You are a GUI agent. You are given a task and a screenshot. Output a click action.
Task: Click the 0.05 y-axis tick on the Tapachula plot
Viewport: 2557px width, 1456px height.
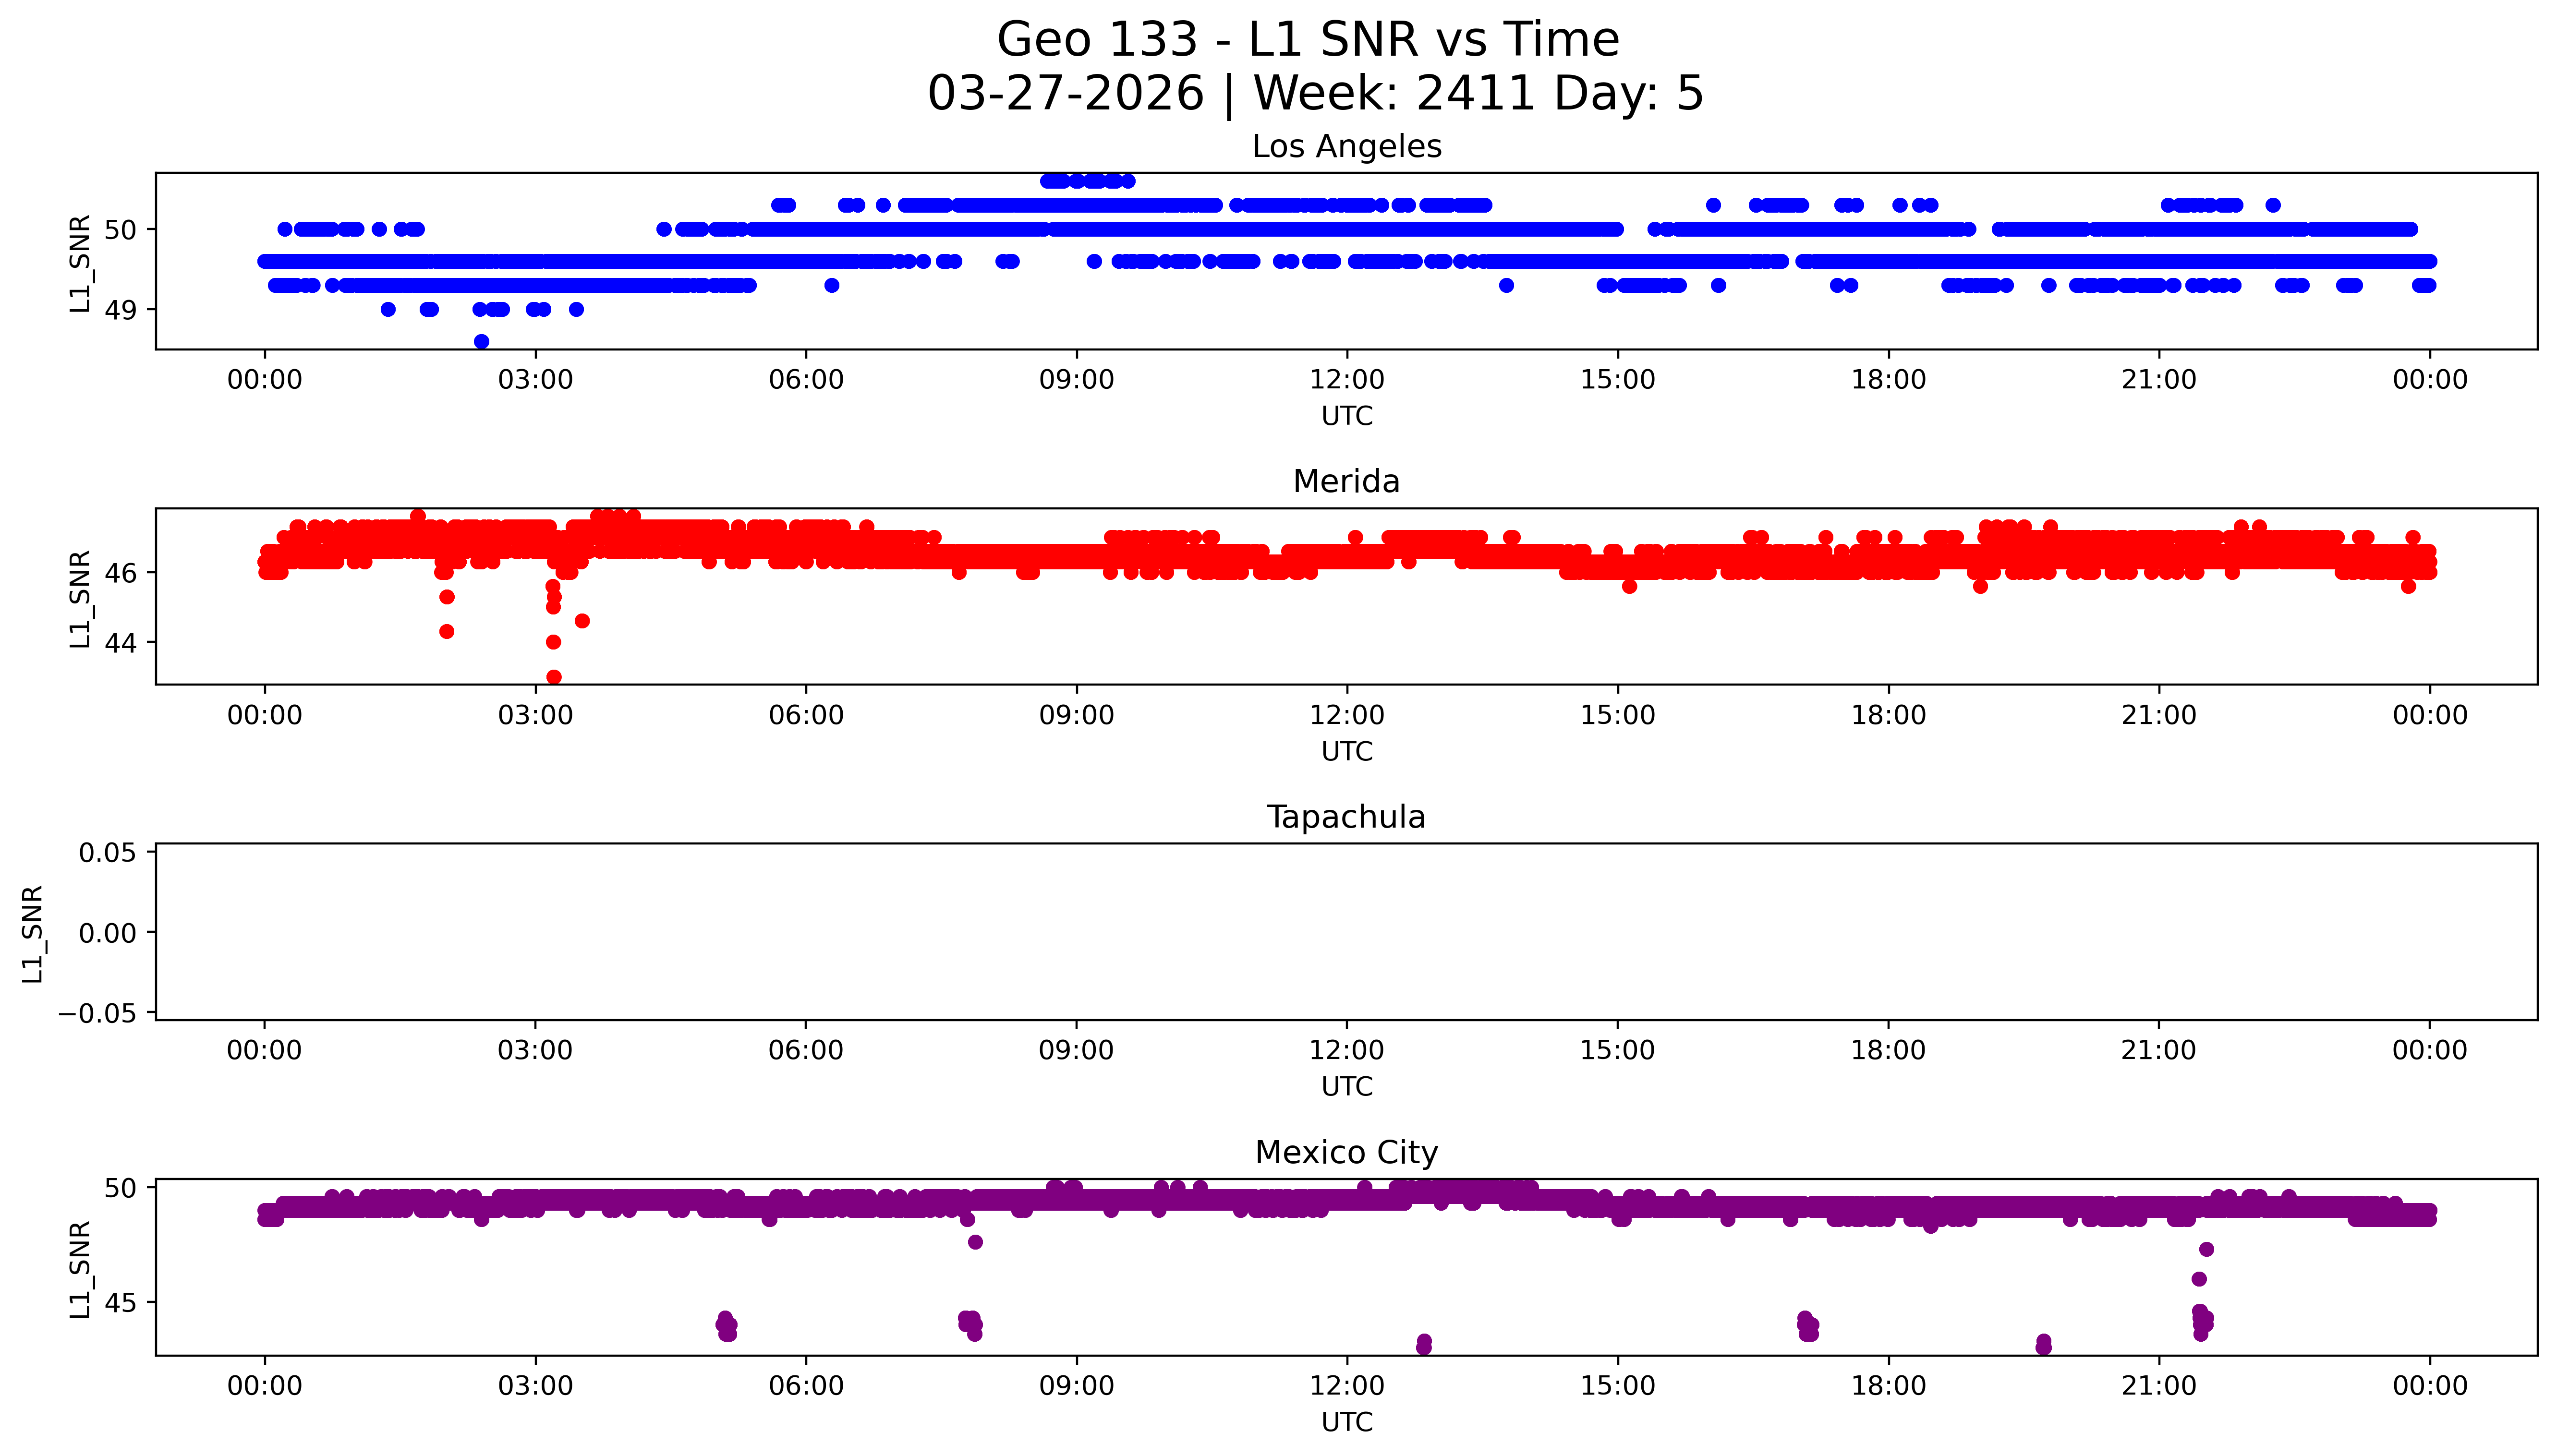point(107,853)
